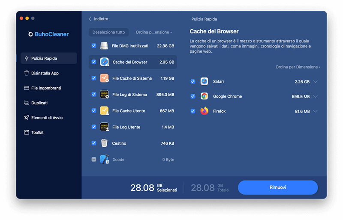Uncheck File Log Utente checkbox
The height and width of the screenshot is (220, 343).
[94, 127]
